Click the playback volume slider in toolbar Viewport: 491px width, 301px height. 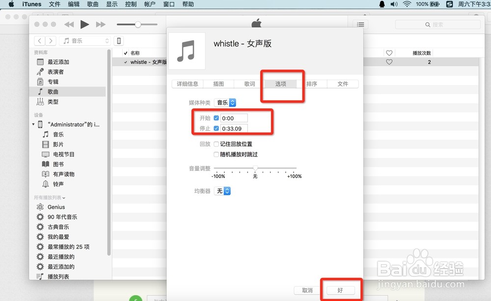[137, 25]
